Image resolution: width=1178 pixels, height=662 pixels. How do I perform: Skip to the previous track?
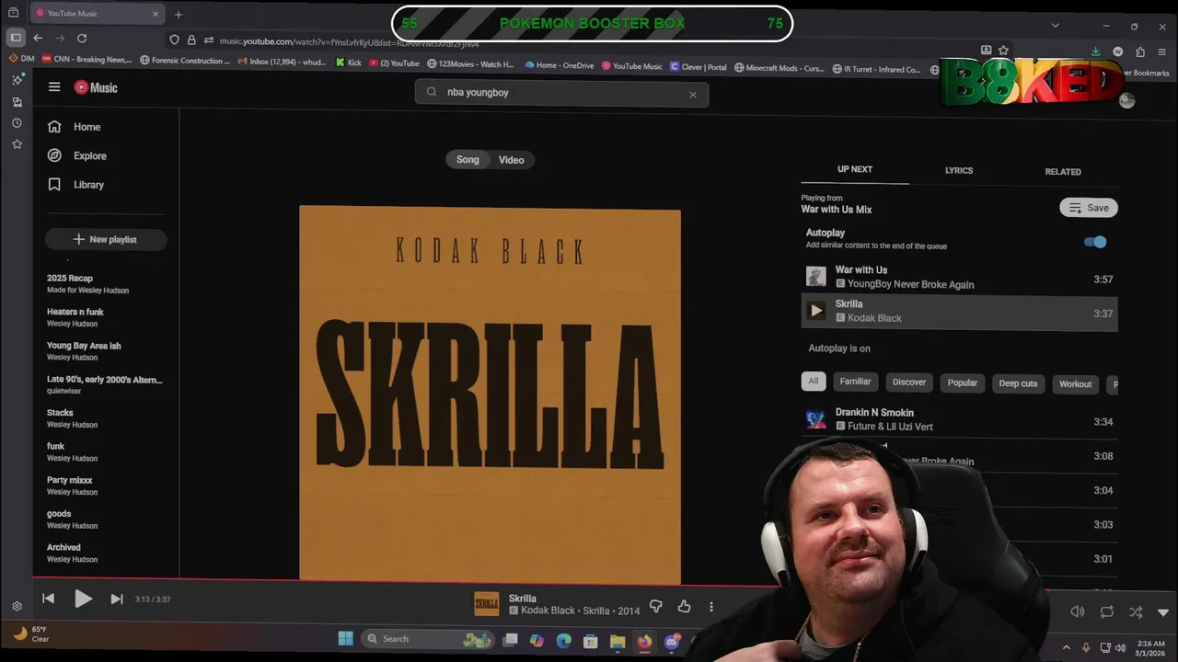click(x=49, y=599)
